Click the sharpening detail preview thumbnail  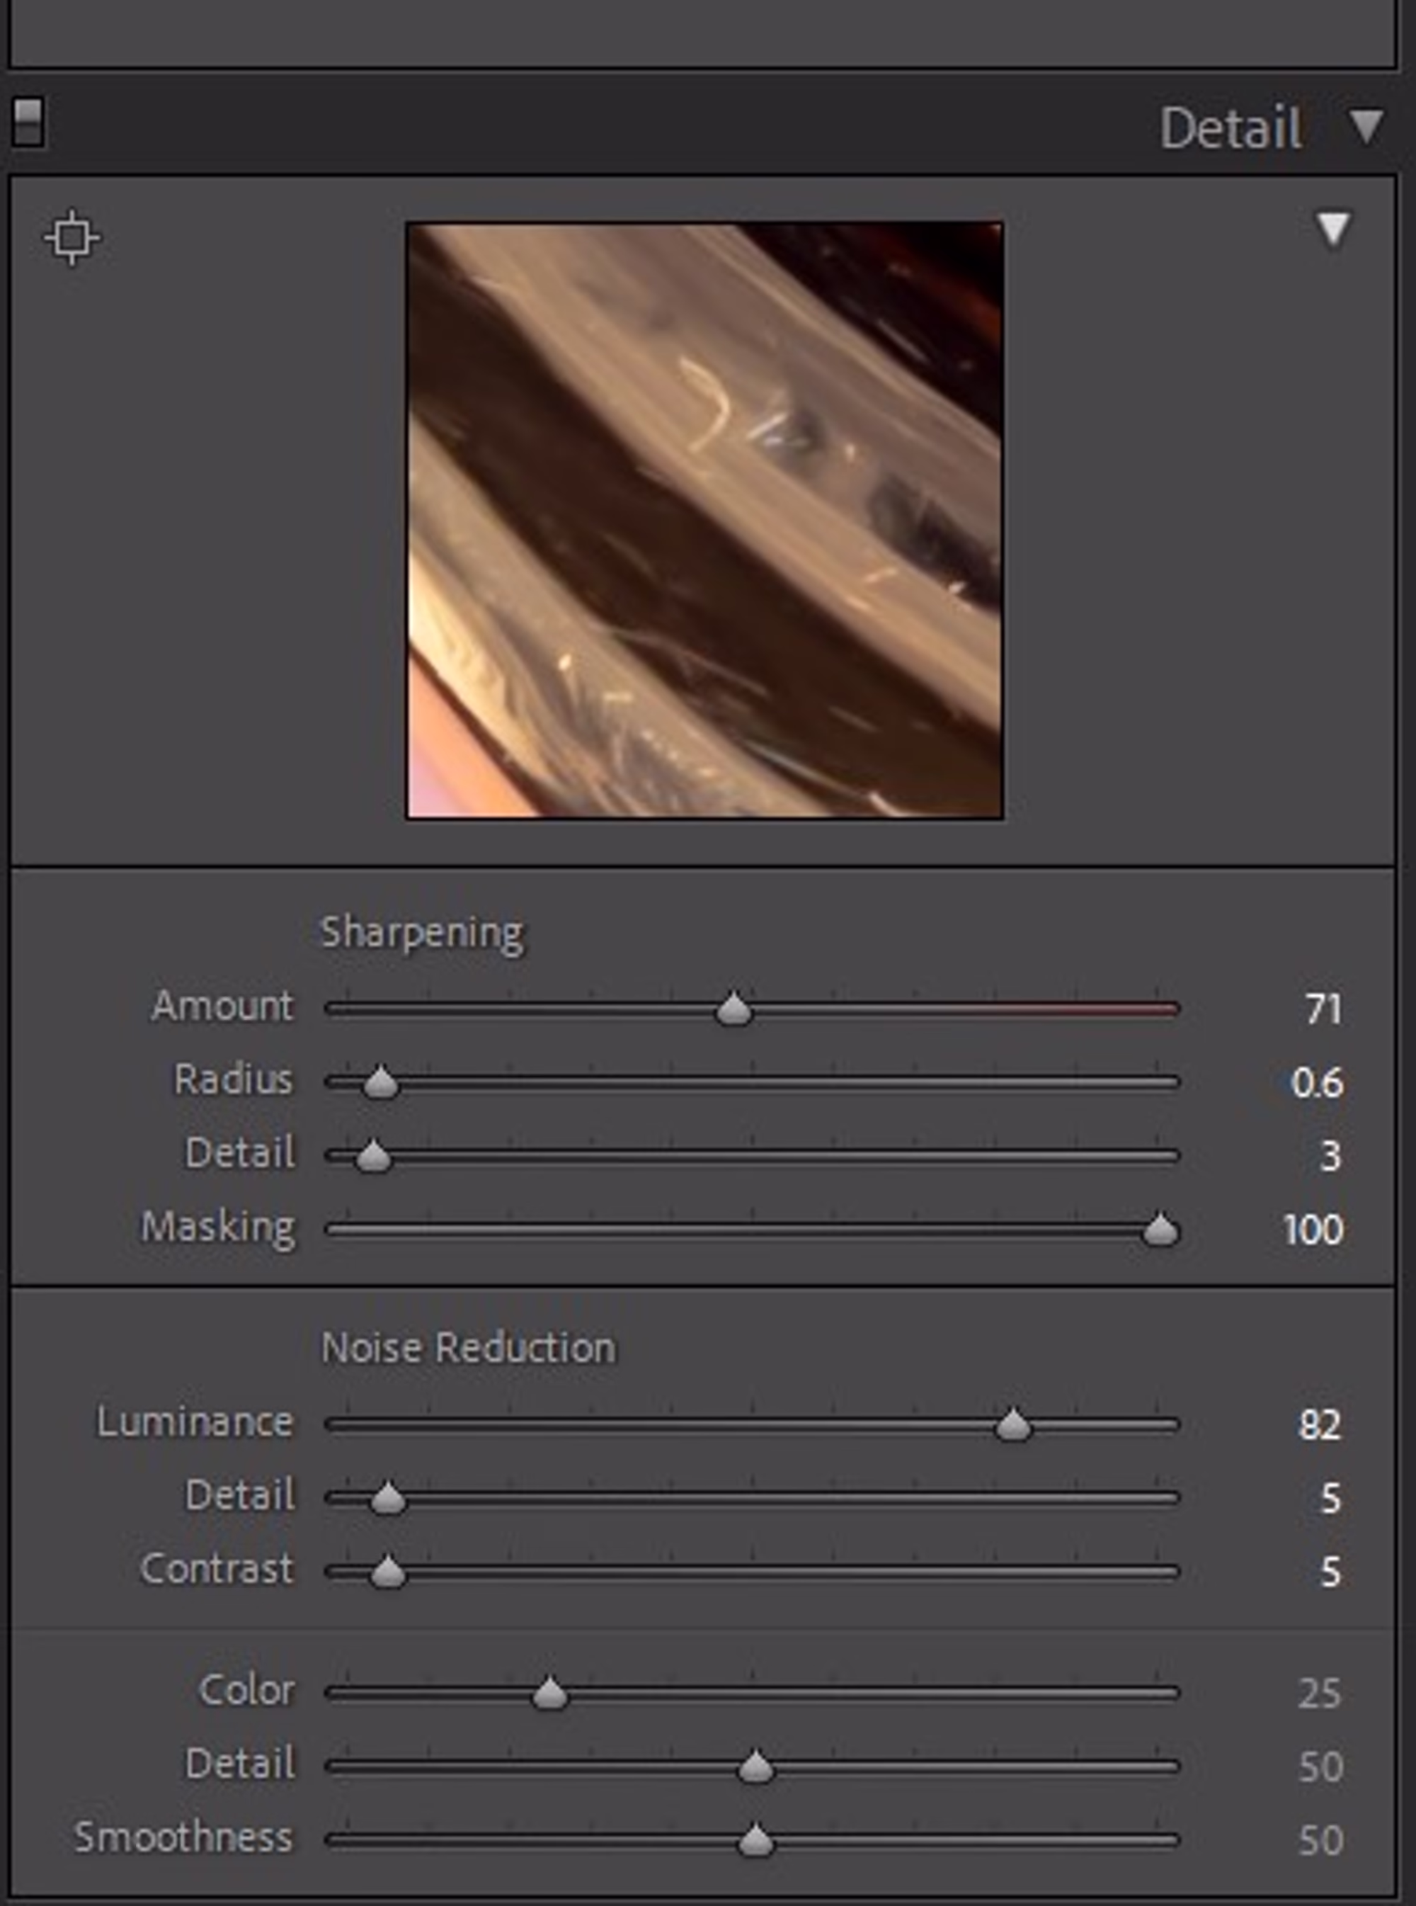point(704,521)
